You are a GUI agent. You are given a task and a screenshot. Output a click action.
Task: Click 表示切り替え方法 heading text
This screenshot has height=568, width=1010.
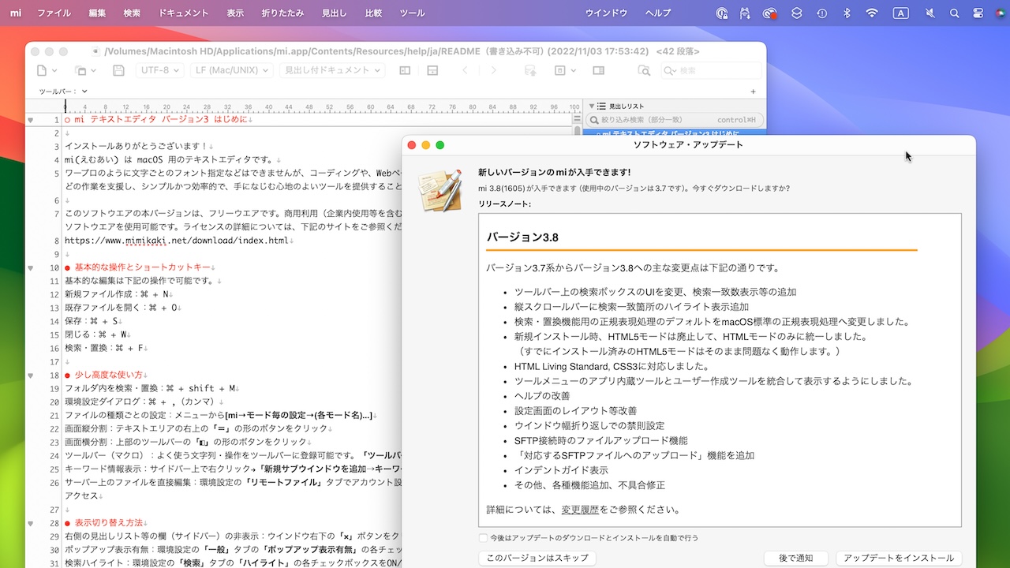[x=109, y=523]
